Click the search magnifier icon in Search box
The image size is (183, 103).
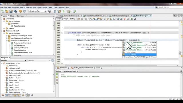click(156, 7)
